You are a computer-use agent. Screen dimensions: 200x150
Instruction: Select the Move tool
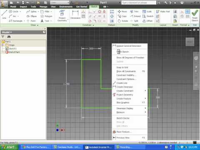click(122, 12)
